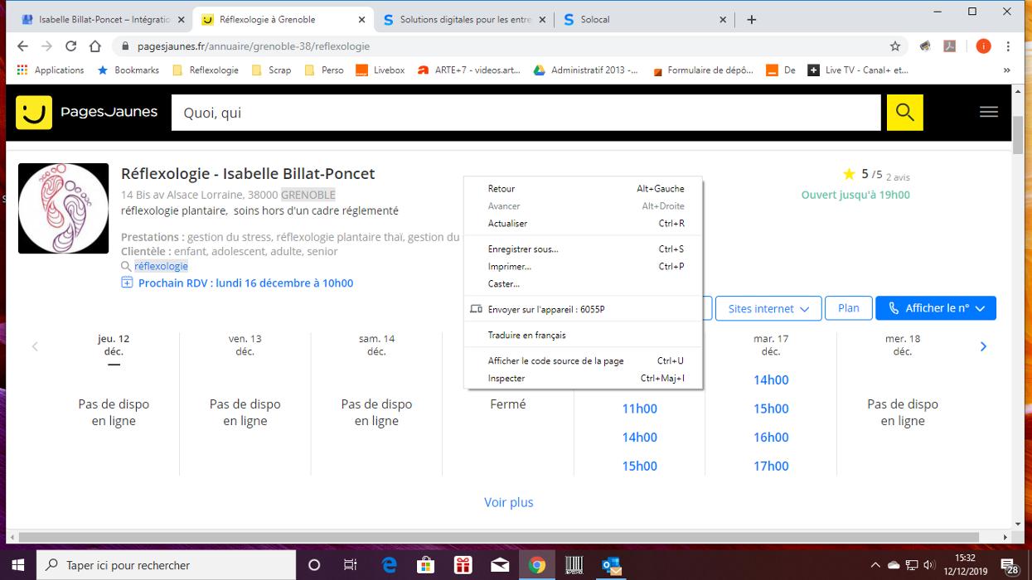Open the barcode app in the taskbar
Viewport: 1032px width, 580px height.
574,565
